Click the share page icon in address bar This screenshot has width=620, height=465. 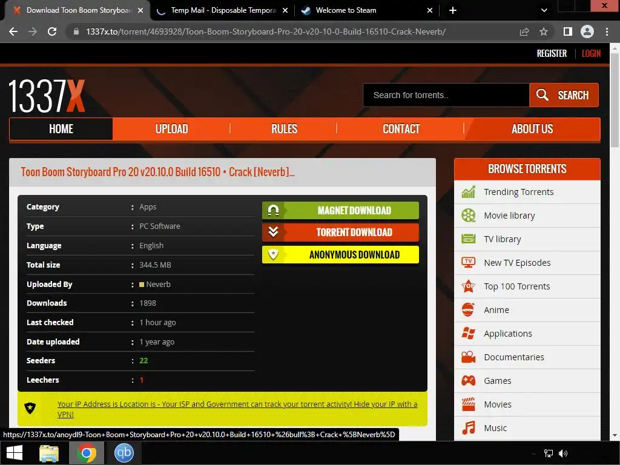click(x=524, y=31)
